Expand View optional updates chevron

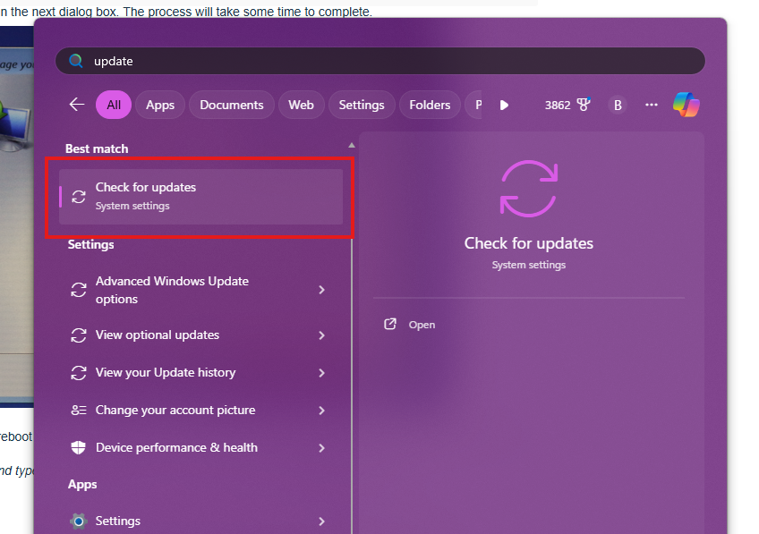coord(321,335)
